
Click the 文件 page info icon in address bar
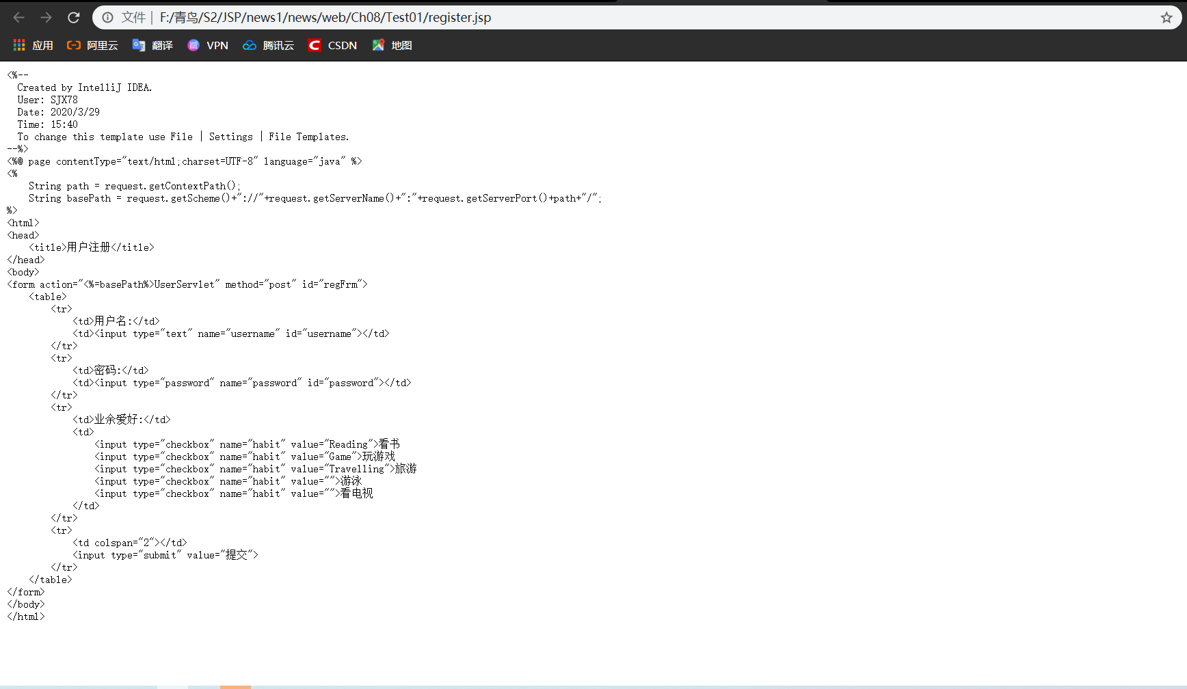click(x=108, y=17)
